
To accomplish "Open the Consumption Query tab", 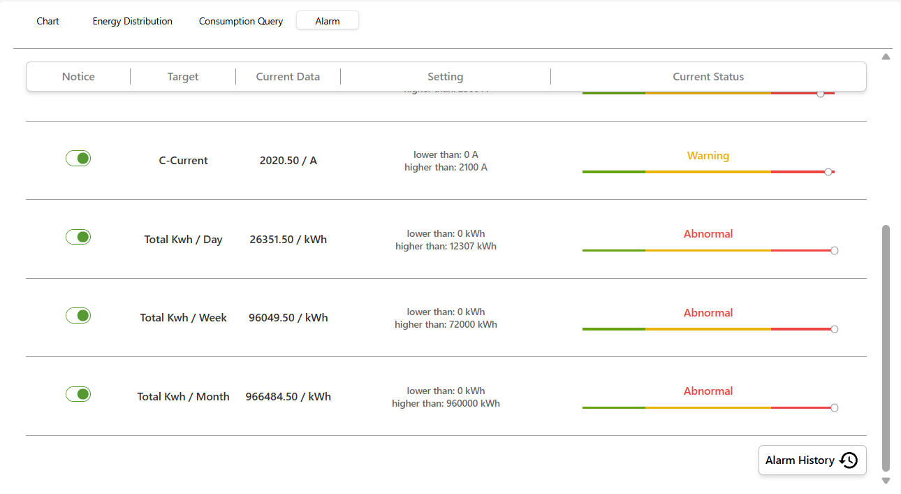I will (x=241, y=21).
